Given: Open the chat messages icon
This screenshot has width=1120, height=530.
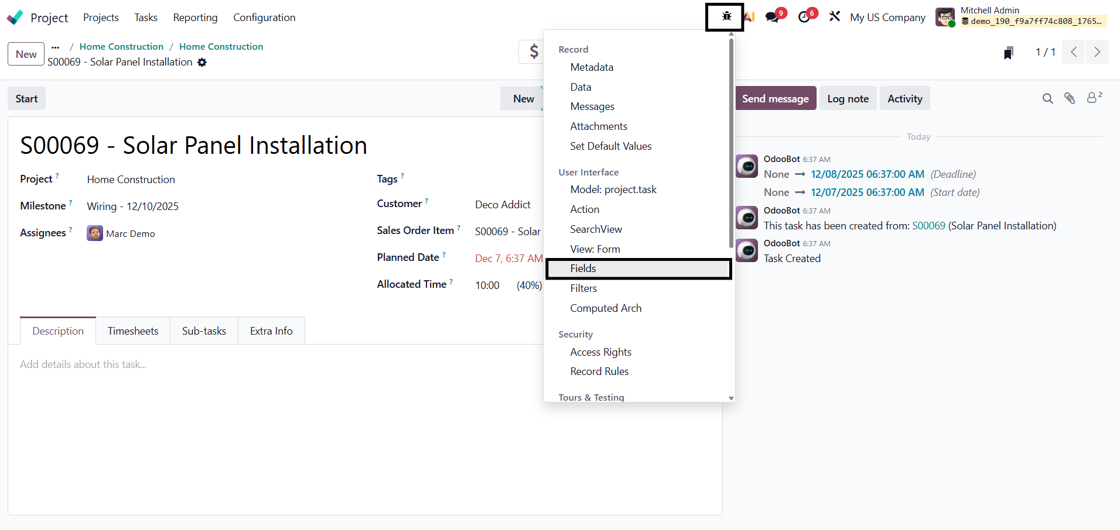Looking at the screenshot, I should pos(773,17).
